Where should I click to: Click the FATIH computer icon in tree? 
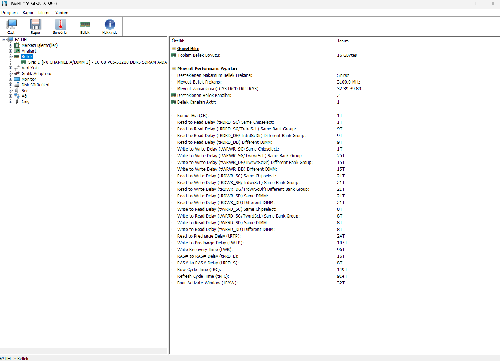(x=10, y=39)
